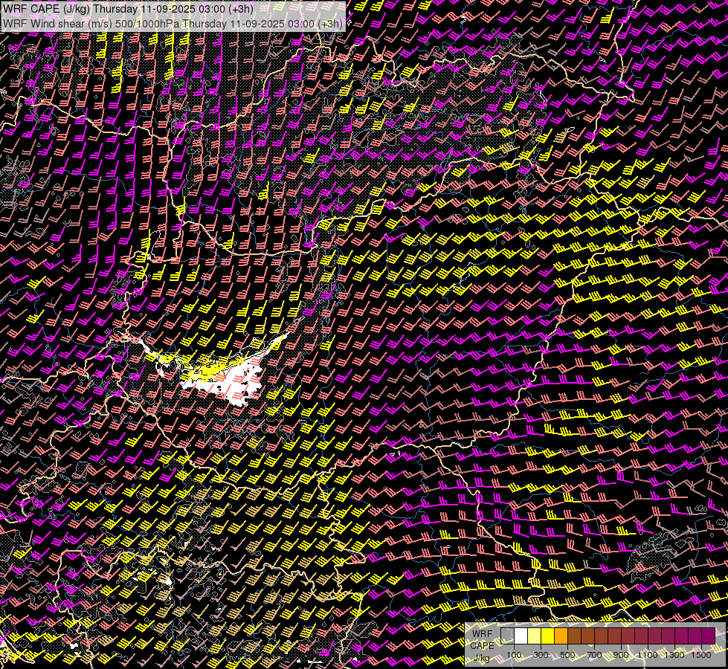Click the 'WRF Wind shear (m/s)' title line
This screenshot has height=669, width=728.
click(x=173, y=24)
